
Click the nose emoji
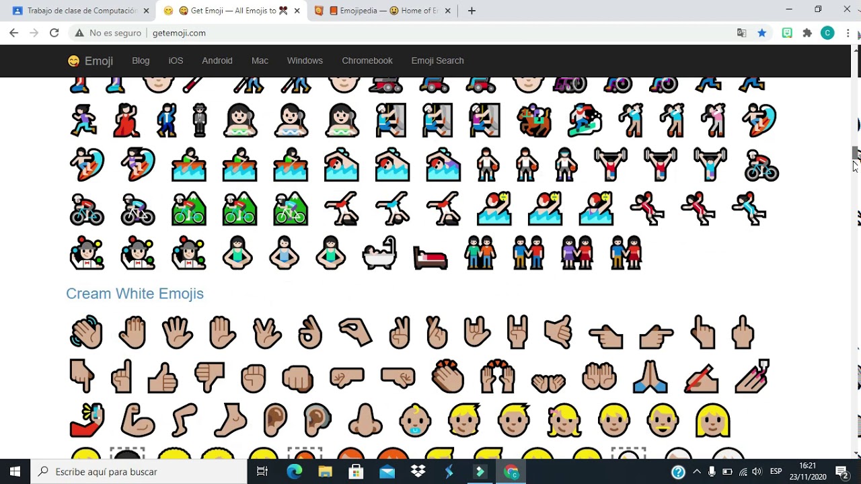pos(365,421)
